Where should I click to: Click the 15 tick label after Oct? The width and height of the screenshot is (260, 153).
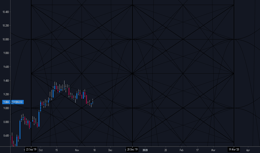pyautogui.click(x=57, y=150)
